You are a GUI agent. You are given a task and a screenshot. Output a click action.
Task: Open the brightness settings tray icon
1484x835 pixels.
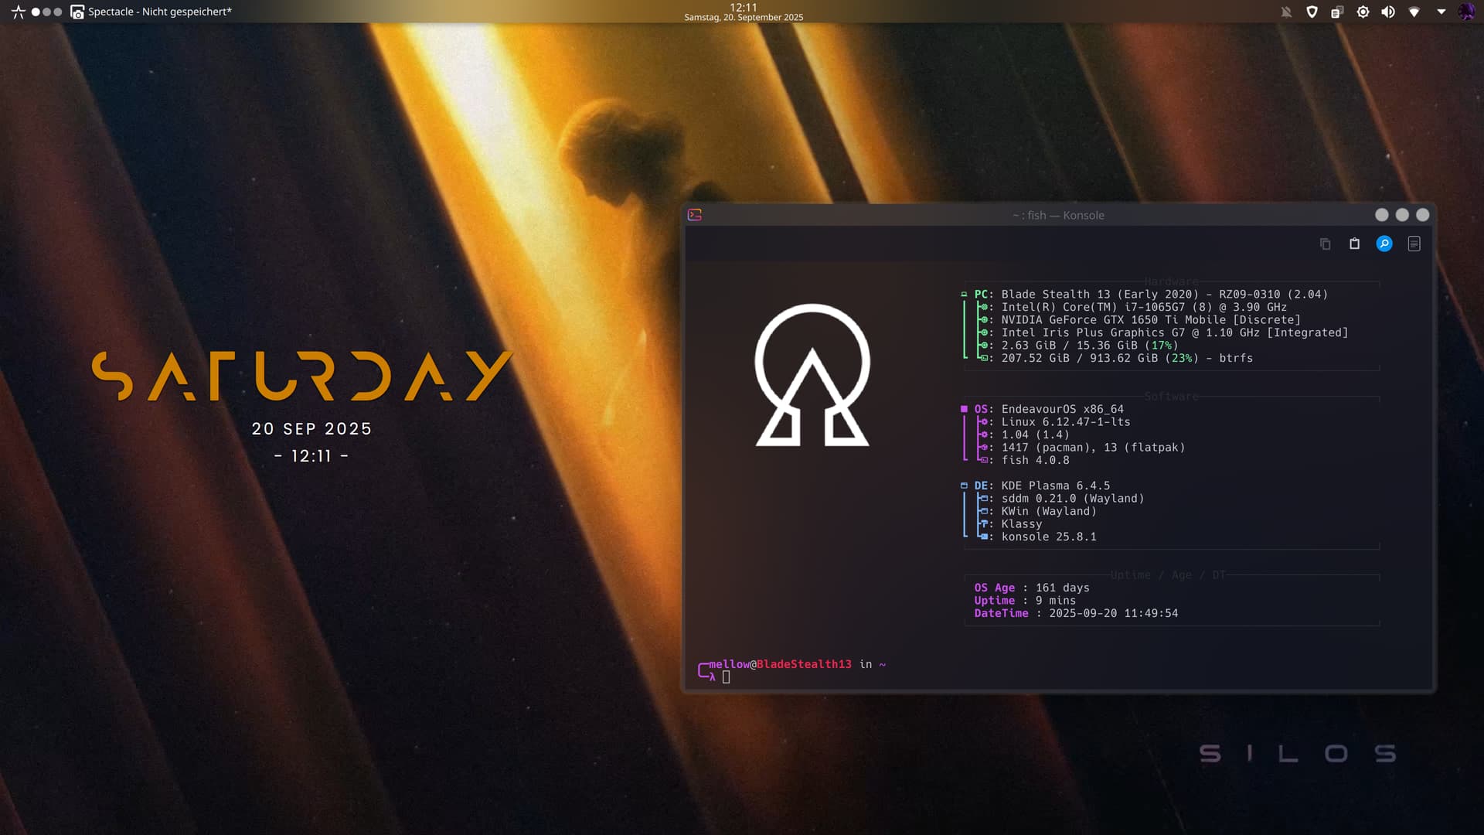coord(1363,12)
